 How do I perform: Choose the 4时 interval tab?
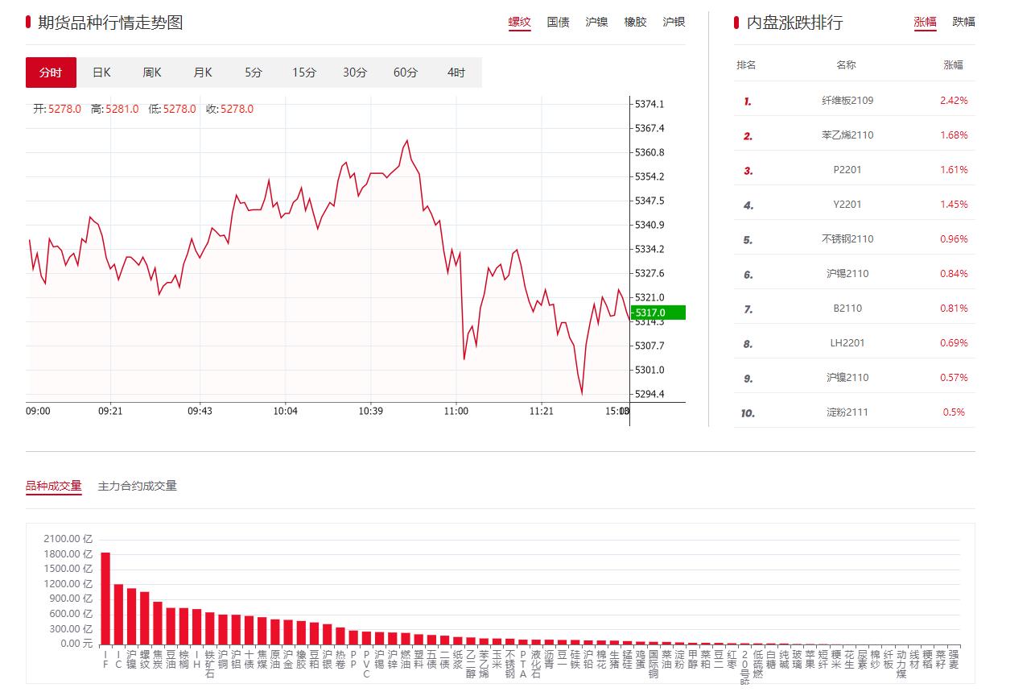[x=456, y=72]
